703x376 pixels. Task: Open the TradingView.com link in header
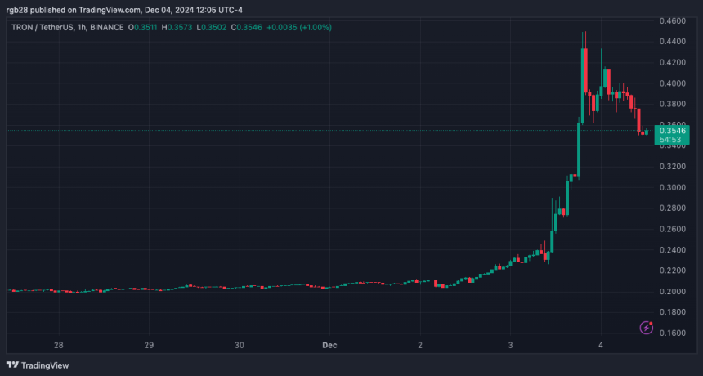(x=109, y=10)
